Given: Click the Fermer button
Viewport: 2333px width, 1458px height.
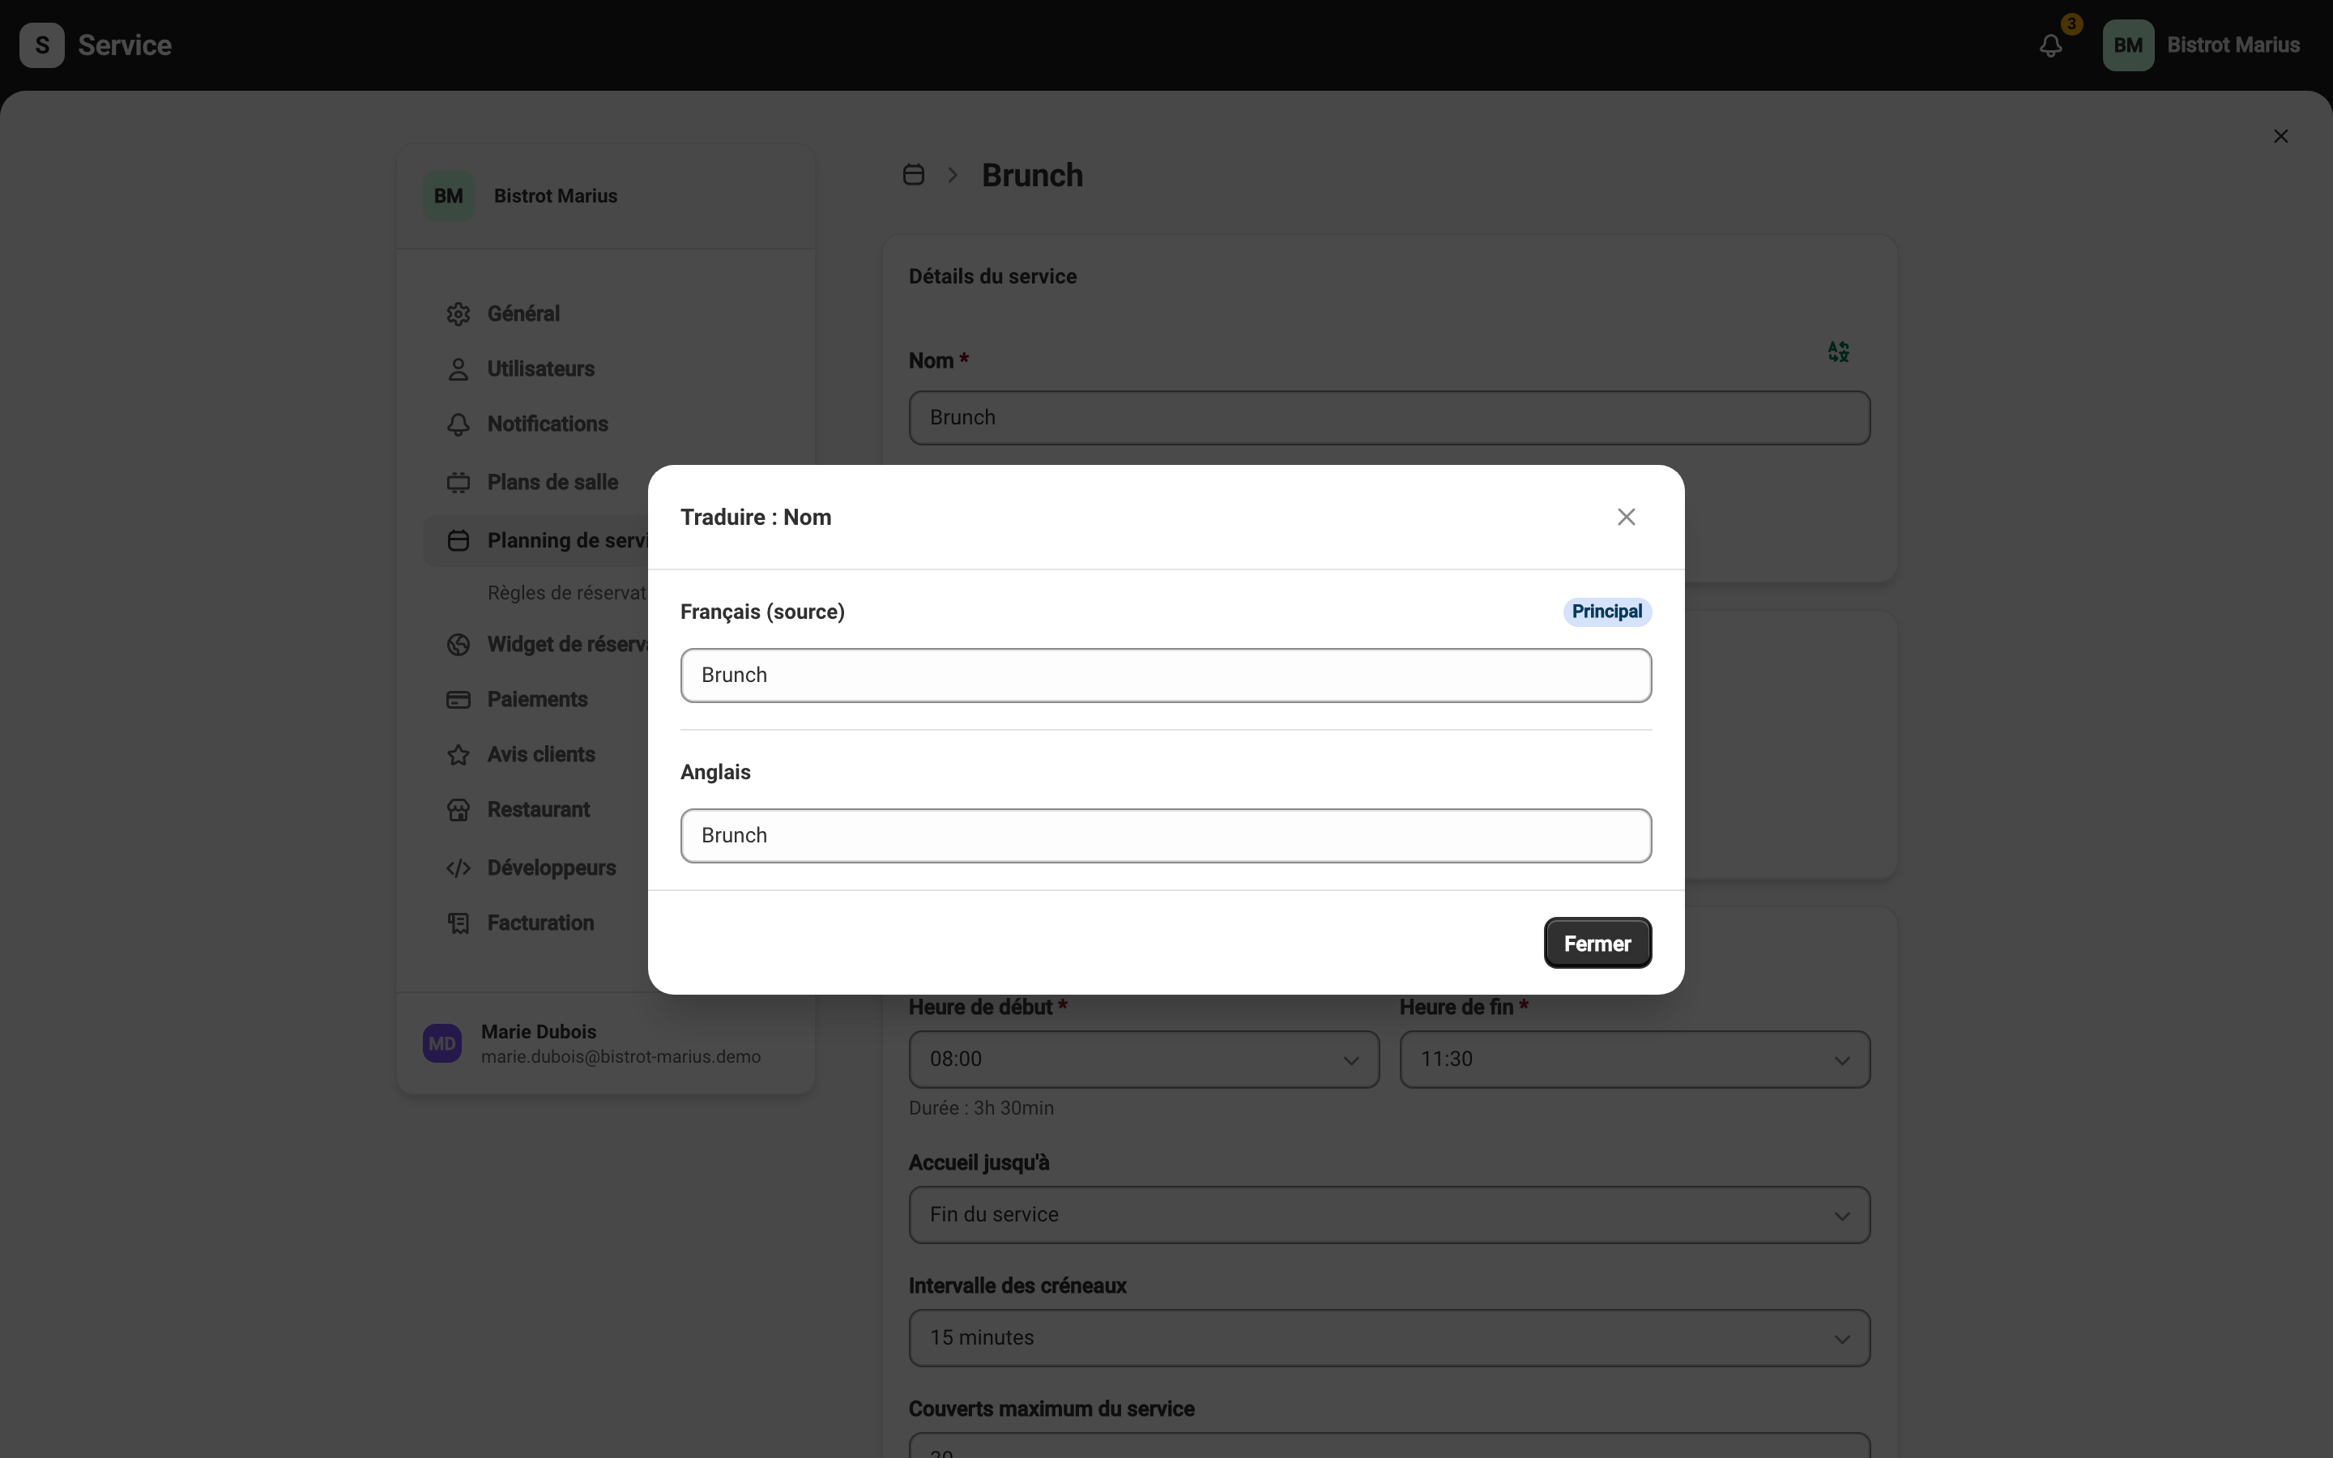Looking at the screenshot, I should coord(1597,943).
